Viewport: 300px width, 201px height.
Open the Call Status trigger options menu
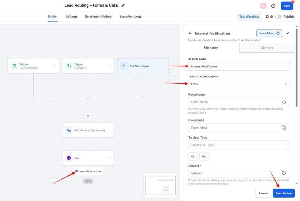pos(109,66)
